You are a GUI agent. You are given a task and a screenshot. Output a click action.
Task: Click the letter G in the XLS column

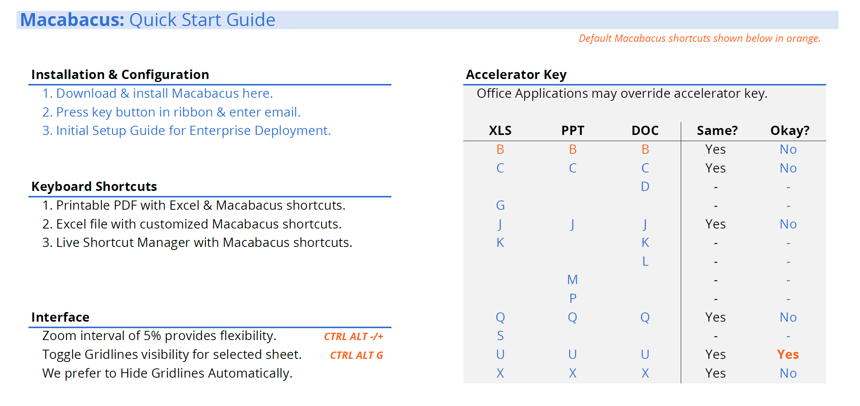pyautogui.click(x=500, y=205)
